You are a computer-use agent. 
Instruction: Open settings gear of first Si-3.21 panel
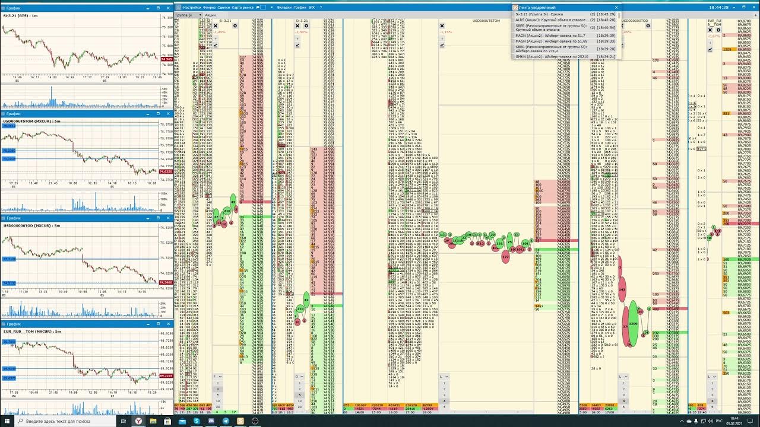coord(235,26)
